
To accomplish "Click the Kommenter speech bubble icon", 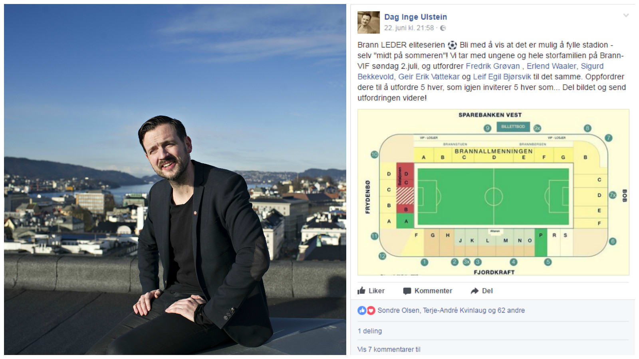I will click(x=407, y=291).
